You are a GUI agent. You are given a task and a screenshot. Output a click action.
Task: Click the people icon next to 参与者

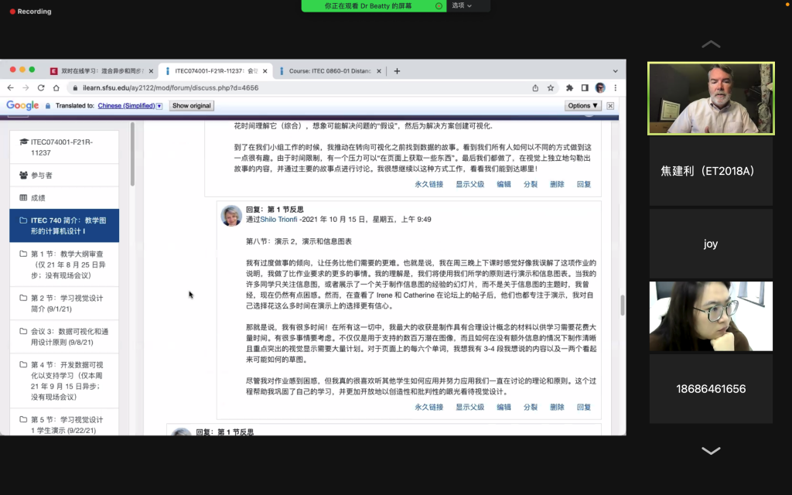tap(24, 176)
